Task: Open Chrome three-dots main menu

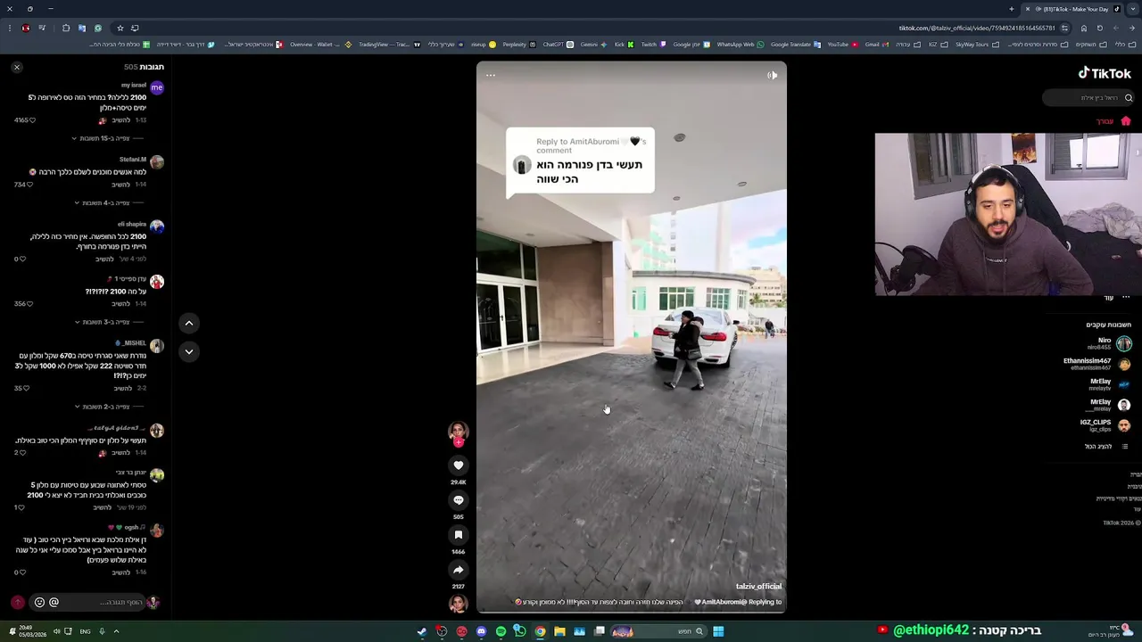Action: point(10,28)
